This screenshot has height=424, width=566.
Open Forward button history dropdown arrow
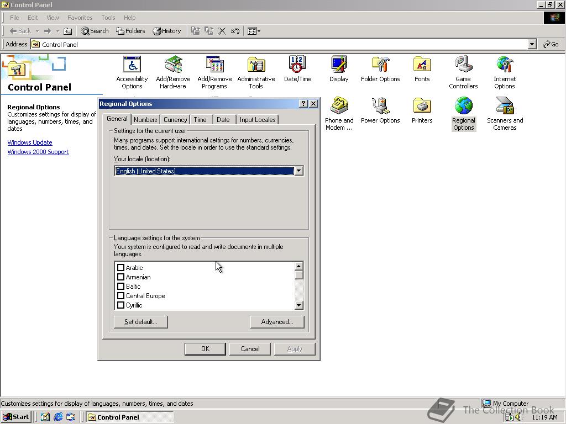[x=57, y=31]
